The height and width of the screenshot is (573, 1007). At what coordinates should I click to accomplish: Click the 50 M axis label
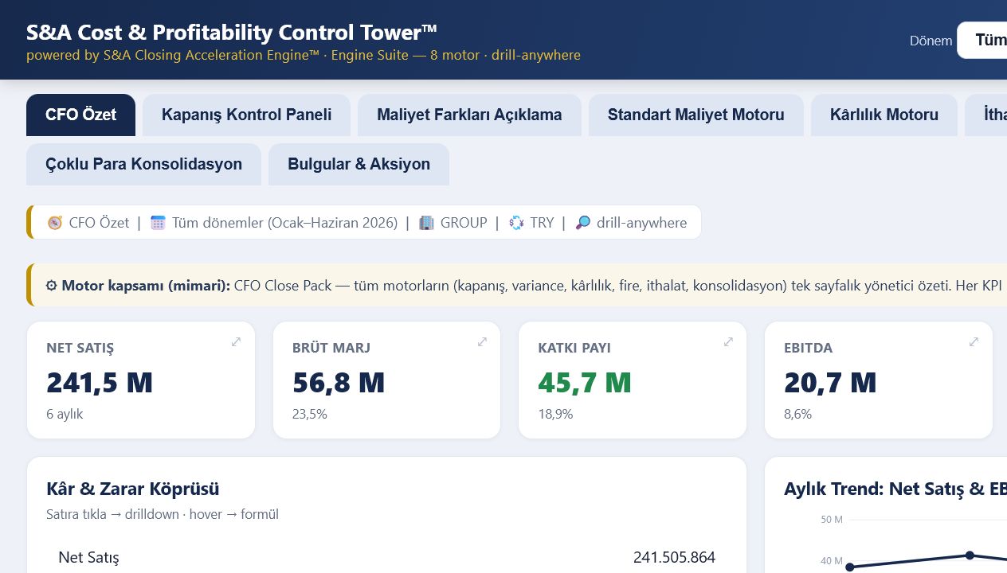click(x=832, y=520)
